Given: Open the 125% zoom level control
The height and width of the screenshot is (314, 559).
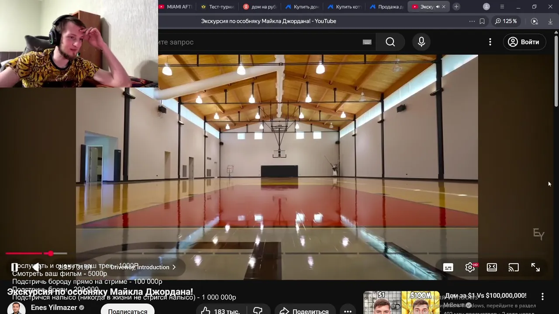Looking at the screenshot, I should (x=506, y=21).
